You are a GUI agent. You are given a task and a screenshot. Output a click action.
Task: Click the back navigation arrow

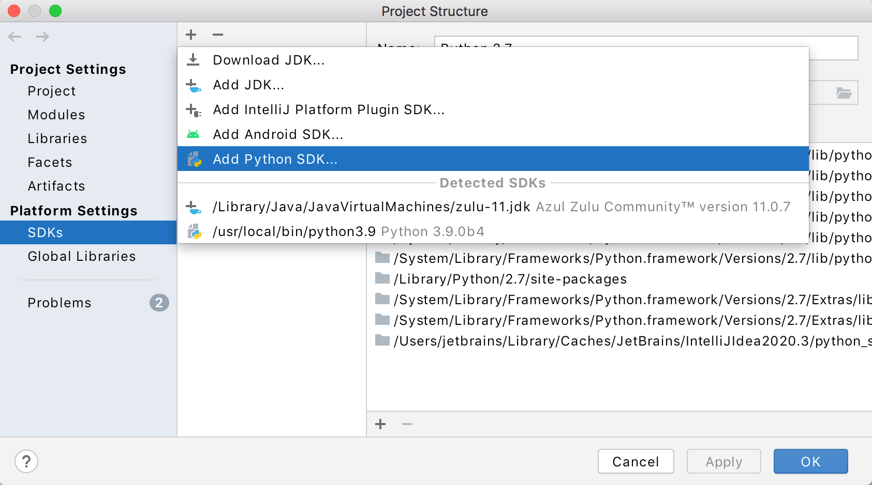pyautogui.click(x=14, y=36)
